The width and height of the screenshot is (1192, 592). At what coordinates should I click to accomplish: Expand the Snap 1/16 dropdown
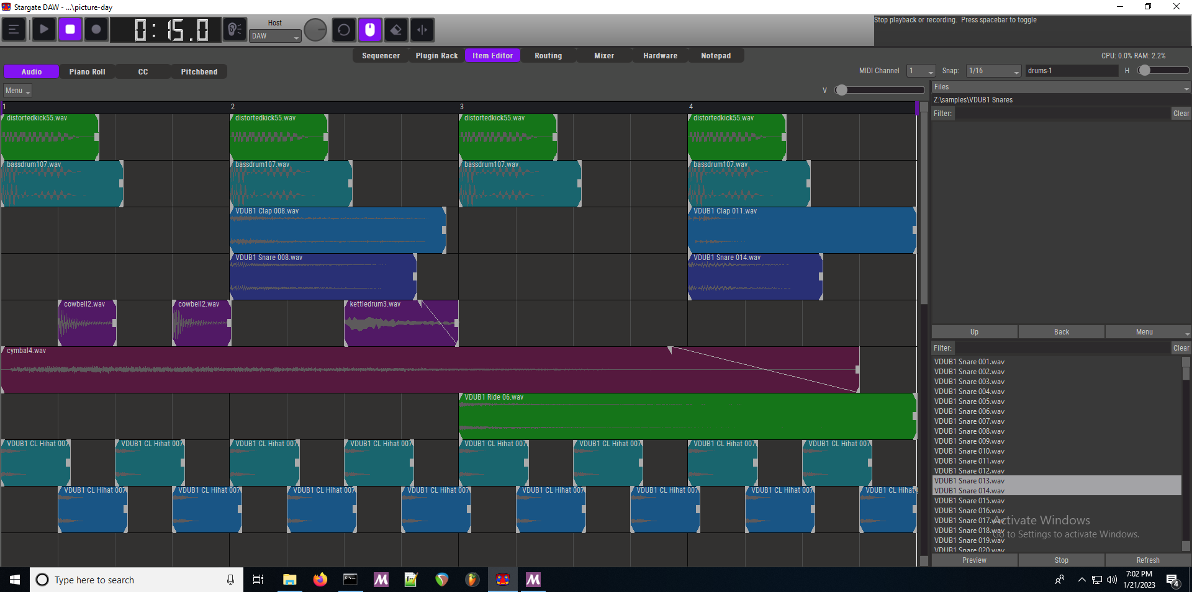[993, 71]
